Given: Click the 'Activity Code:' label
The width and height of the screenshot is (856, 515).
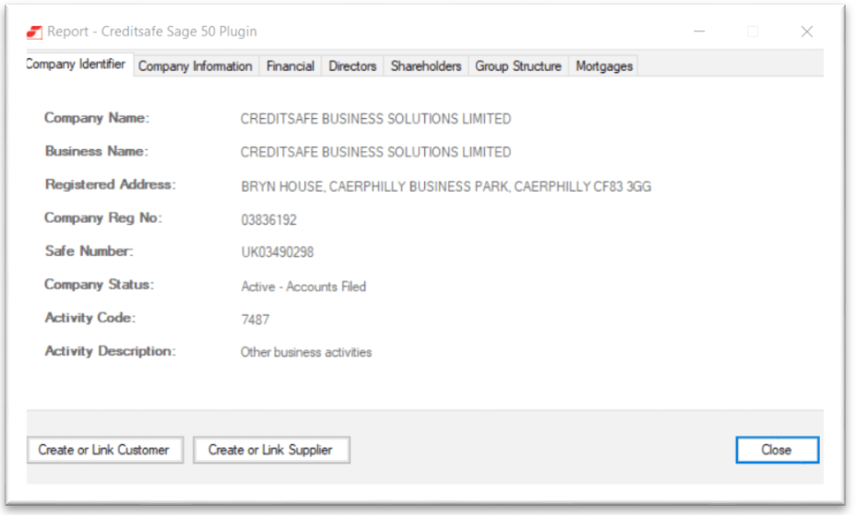Looking at the screenshot, I should click(x=90, y=318).
